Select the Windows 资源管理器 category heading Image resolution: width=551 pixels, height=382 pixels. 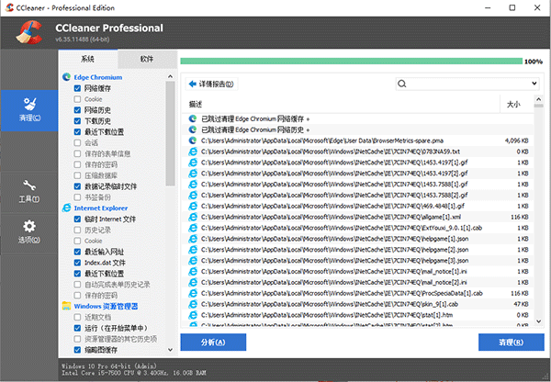click(x=106, y=306)
